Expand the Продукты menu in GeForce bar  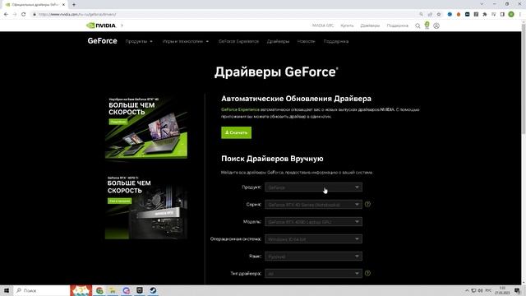point(139,41)
